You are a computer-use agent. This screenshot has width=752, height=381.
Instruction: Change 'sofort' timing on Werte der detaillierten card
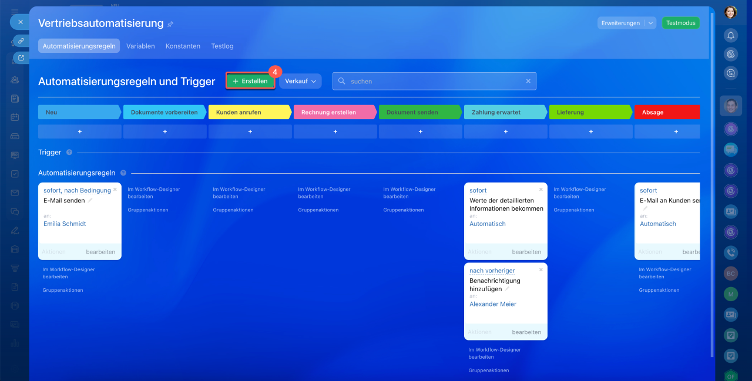478,190
